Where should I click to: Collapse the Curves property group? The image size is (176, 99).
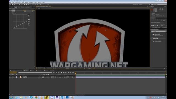coord(11,13)
